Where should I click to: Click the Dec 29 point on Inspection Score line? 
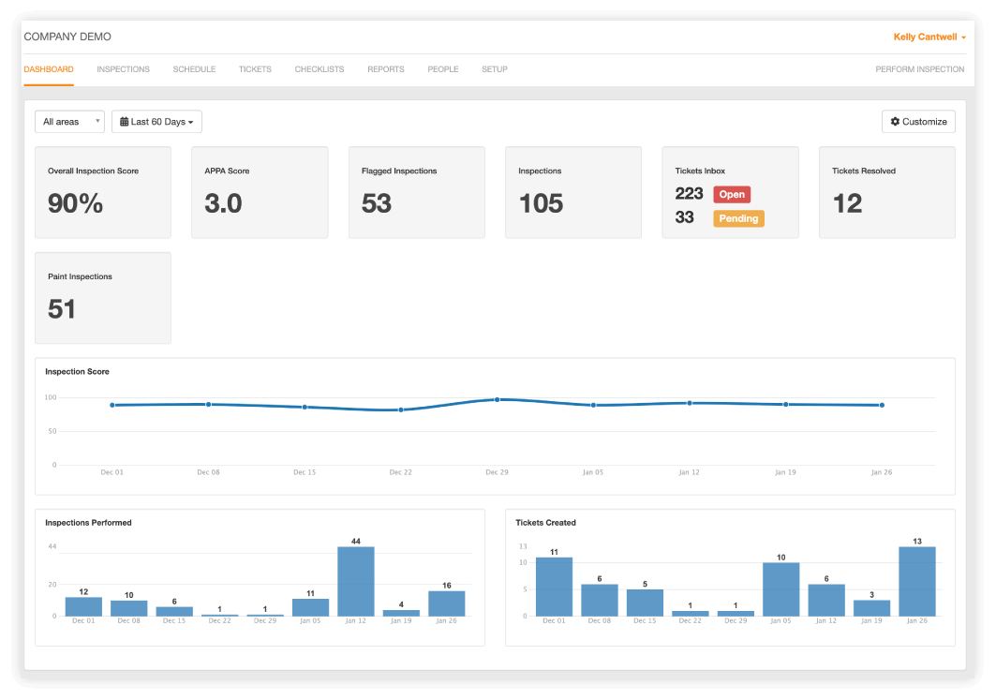(x=497, y=398)
